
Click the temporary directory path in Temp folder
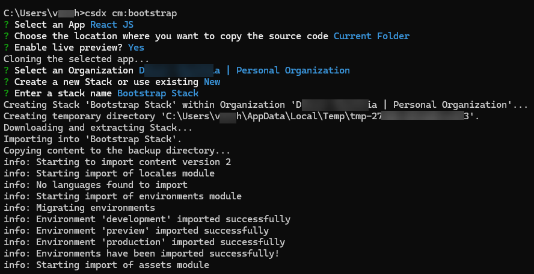tap(325, 116)
